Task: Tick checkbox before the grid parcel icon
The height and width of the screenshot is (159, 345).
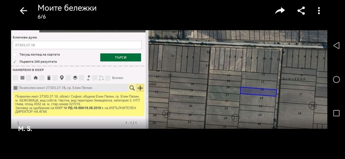Action: click(16, 78)
